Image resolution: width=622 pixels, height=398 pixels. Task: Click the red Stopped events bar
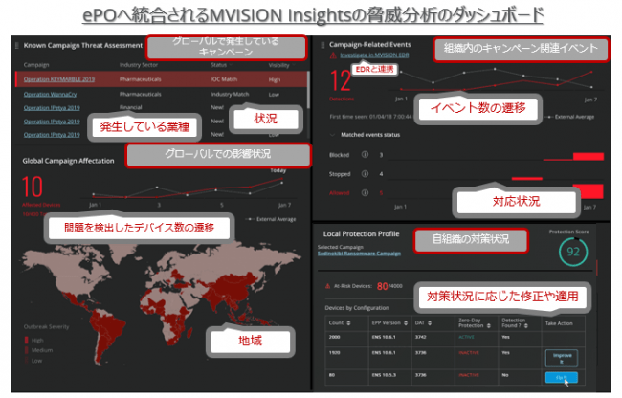click(x=527, y=178)
